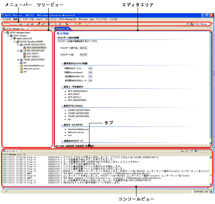
Task: Toggle Scroll Lock in console toolbar
Action: [186, 151]
